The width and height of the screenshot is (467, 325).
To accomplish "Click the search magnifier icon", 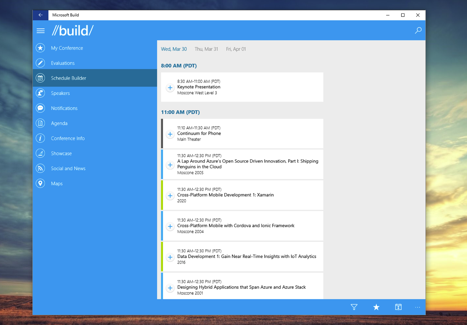I will [418, 31].
